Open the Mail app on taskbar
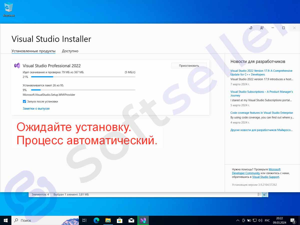The image size is (300, 225). pos(131,220)
